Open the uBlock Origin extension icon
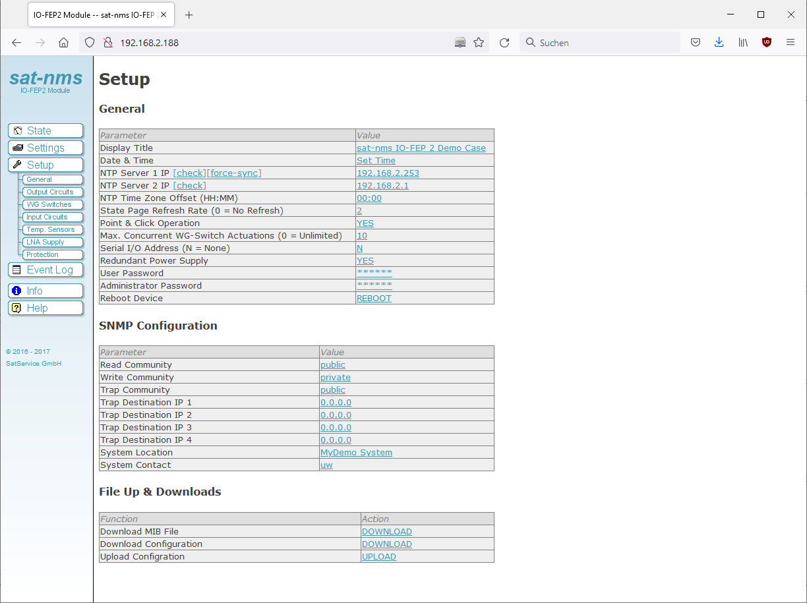The image size is (807, 603). (766, 43)
